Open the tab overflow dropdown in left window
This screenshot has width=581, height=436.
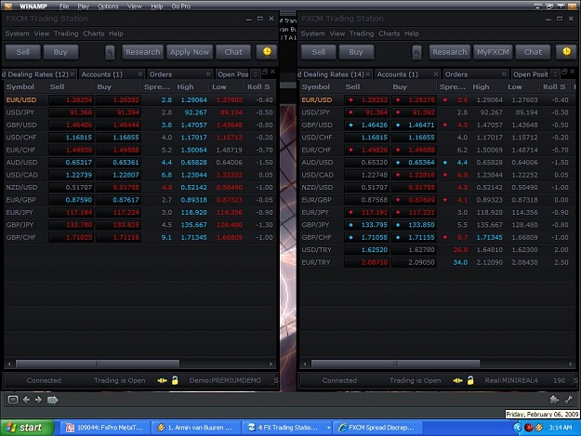click(256, 74)
